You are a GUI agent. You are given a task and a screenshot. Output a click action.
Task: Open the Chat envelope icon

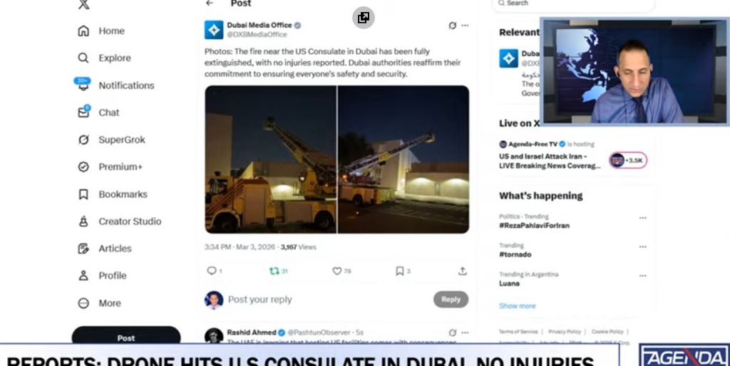(84, 112)
